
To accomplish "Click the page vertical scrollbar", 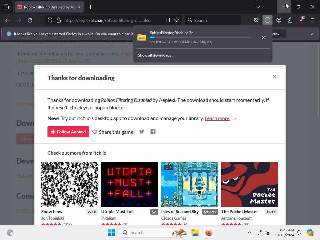I will tap(318, 81).
